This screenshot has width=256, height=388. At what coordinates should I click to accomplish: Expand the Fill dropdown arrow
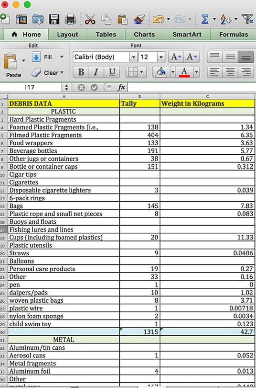point(62,57)
